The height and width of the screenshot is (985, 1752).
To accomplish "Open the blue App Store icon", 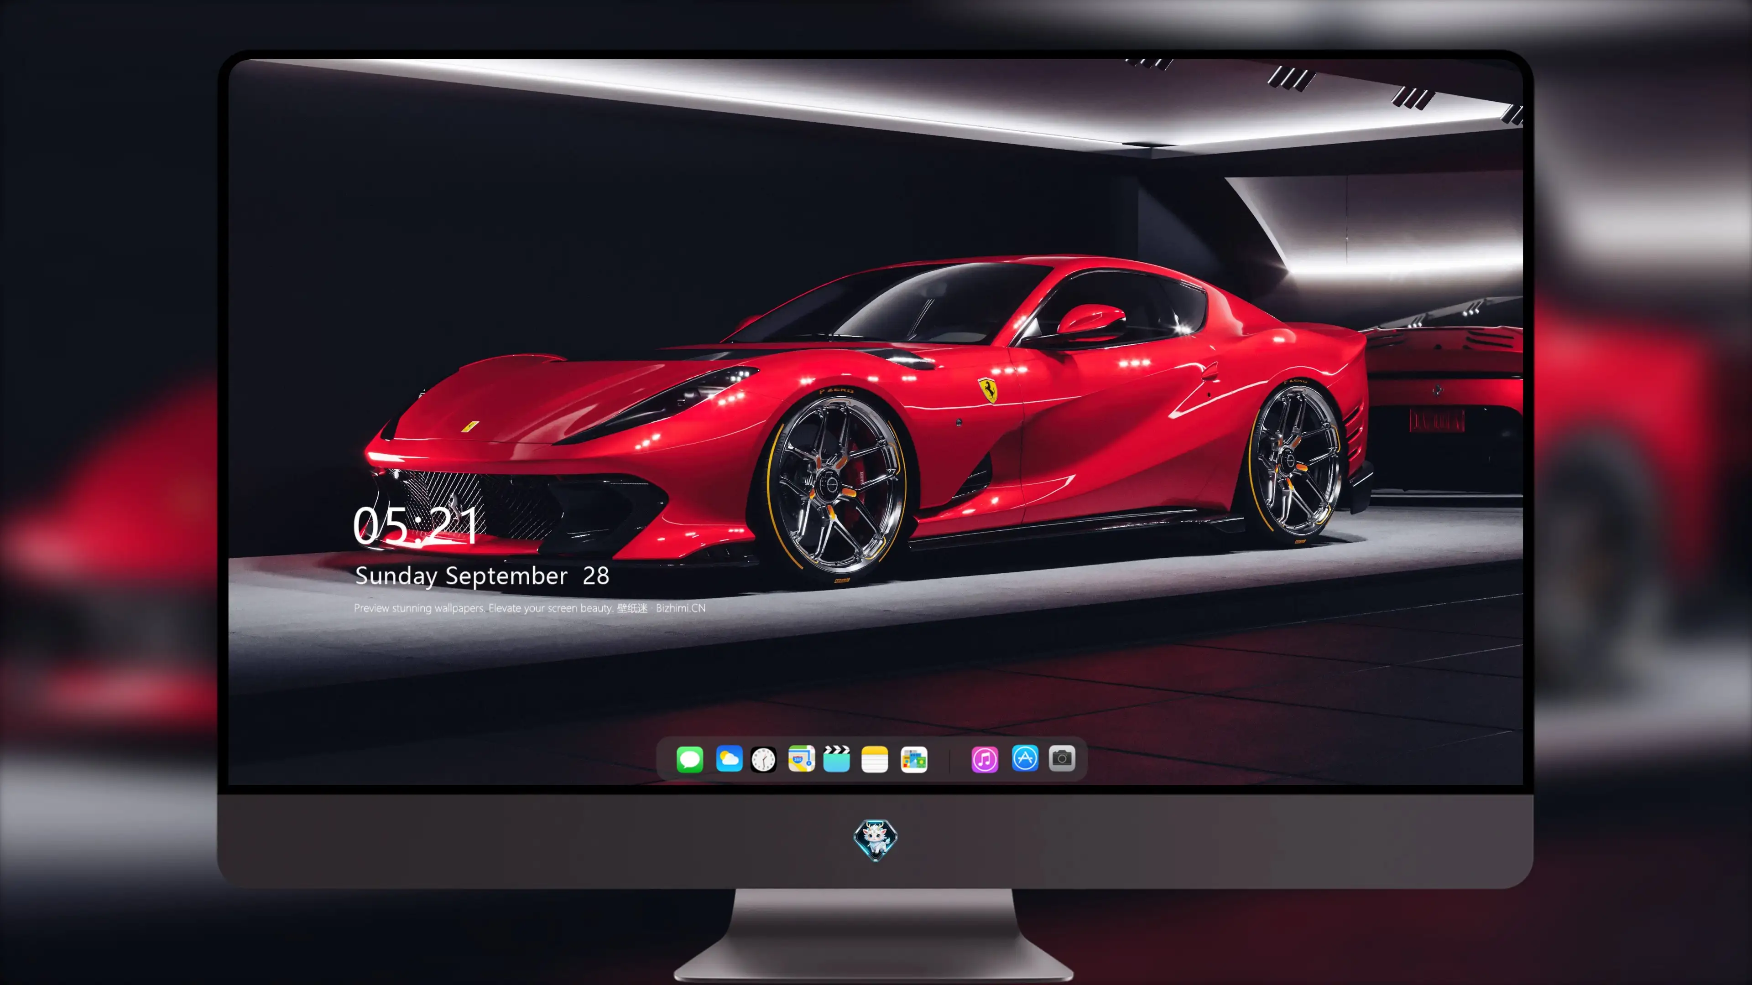I will point(1025,758).
